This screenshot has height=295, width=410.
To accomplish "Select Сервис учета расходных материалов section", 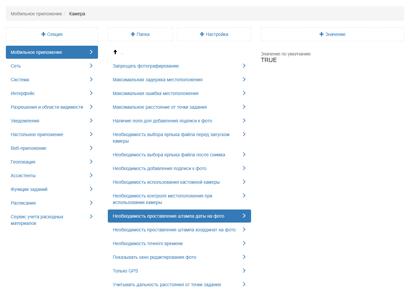I will click(x=37, y=220).
